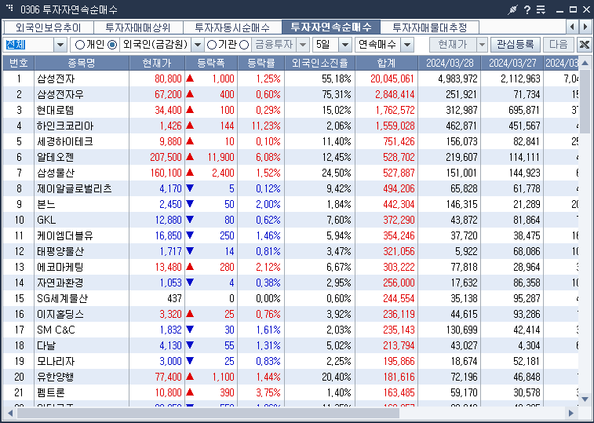Click the 전체 market input field
Viewport: 594px width, 423px height.
pos(28,45)
